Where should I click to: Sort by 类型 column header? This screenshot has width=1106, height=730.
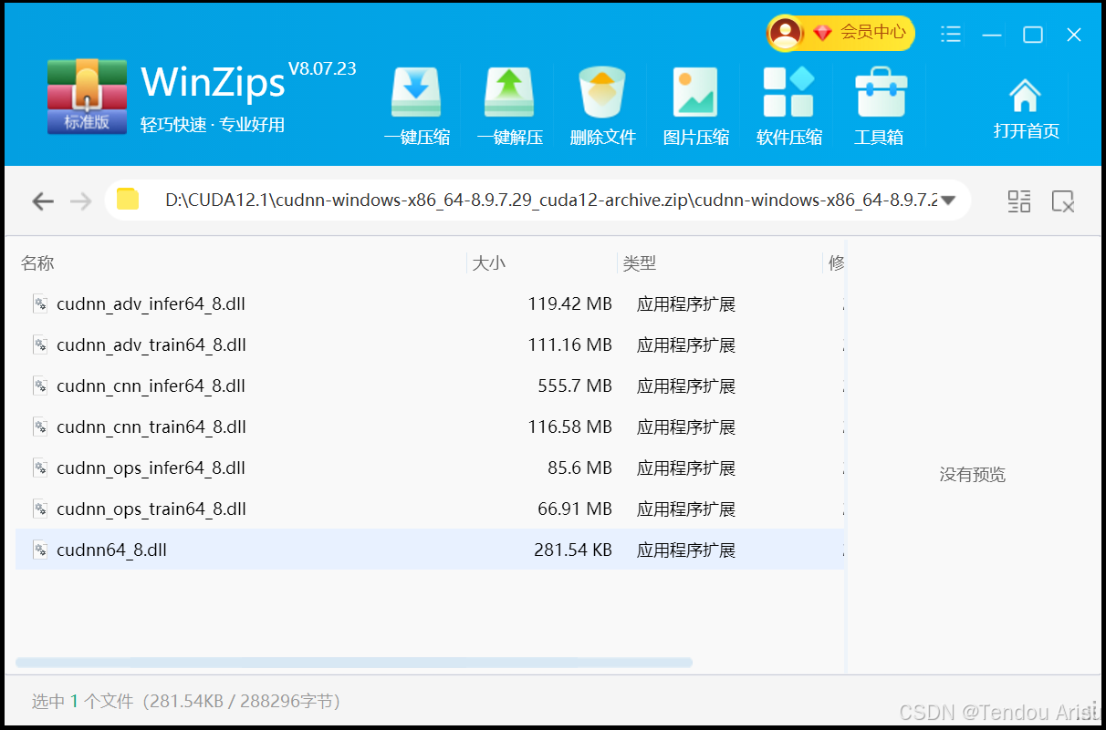tap(639, 263)
